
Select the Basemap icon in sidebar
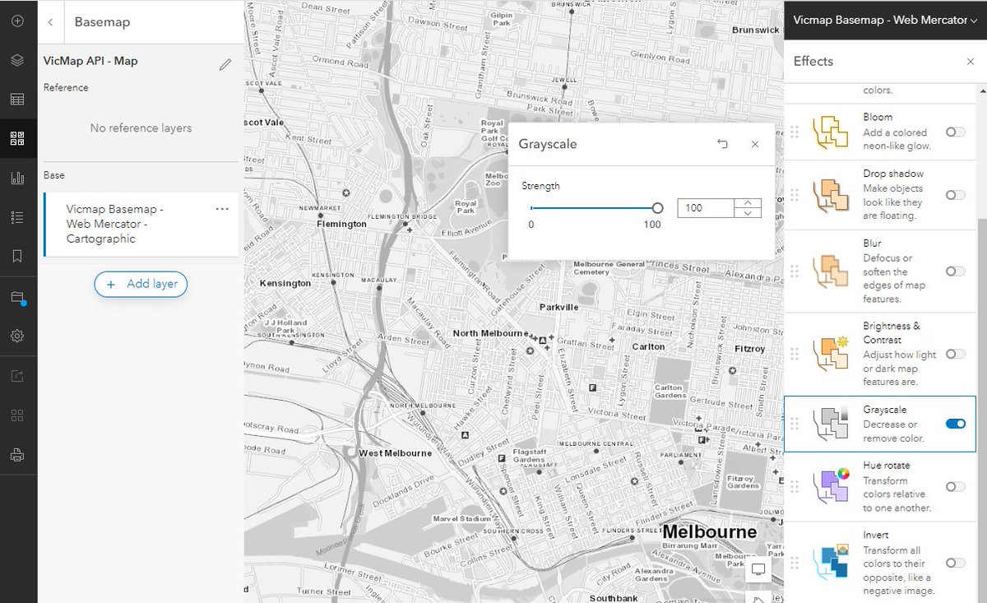(x=17, y=138)
